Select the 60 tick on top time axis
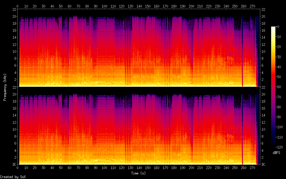 point(70,6)
